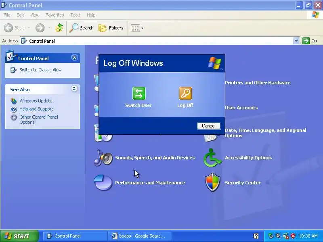Open the View menu

point(35,15)
